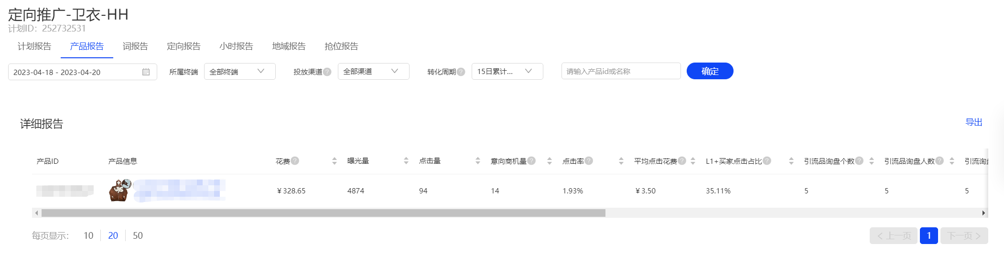Click help icon beside L1+买家点击占比 column
The height and width of the screenshot is (255, 1004).
pos(767,161)
